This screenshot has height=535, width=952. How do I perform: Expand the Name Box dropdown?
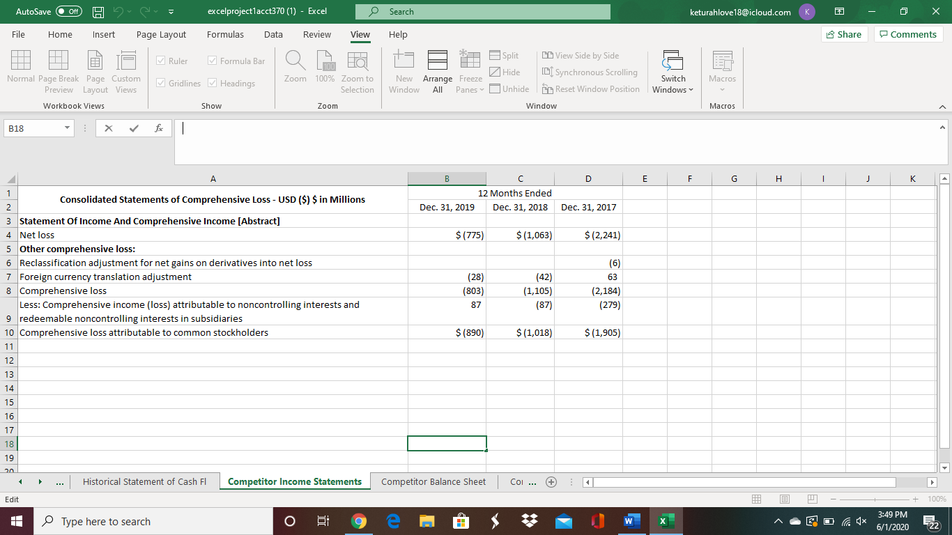point(66,127)
